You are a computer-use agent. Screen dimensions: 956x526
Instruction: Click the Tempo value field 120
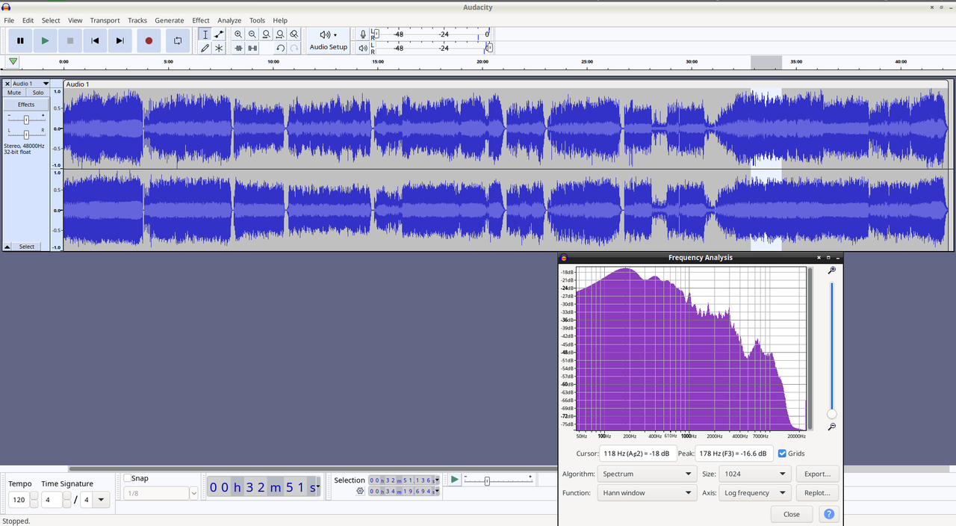coord(19,499)
